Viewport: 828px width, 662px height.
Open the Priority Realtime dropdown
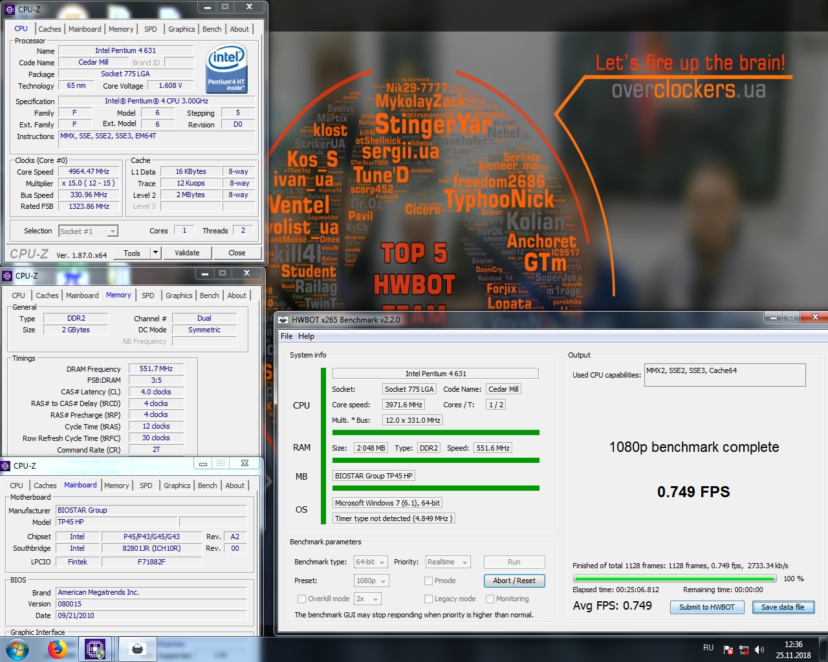447,562
